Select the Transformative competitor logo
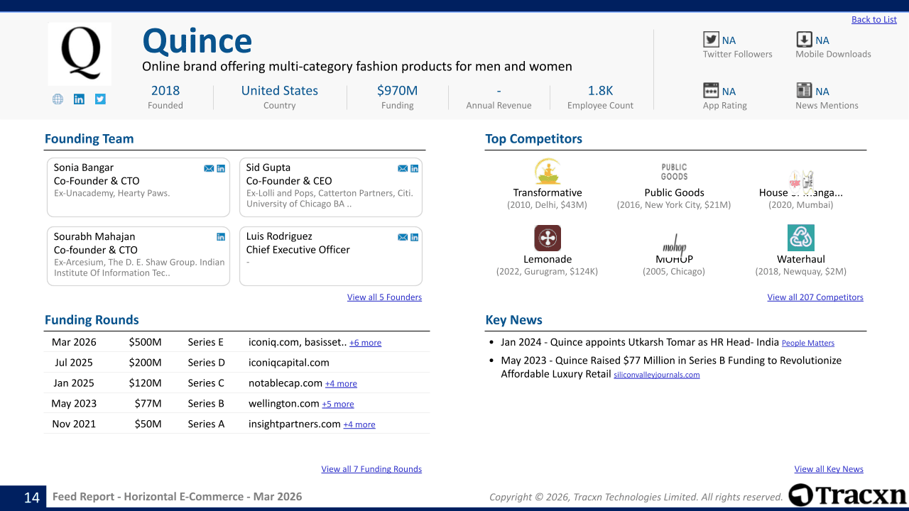Viewport: 909px width, 511px height. click(548, 172)
